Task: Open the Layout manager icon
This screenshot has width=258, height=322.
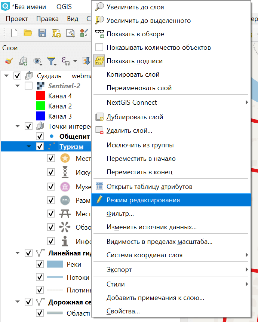Action: 70,33
